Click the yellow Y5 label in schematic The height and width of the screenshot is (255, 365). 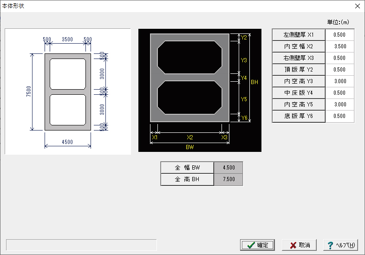coord(244,99)
